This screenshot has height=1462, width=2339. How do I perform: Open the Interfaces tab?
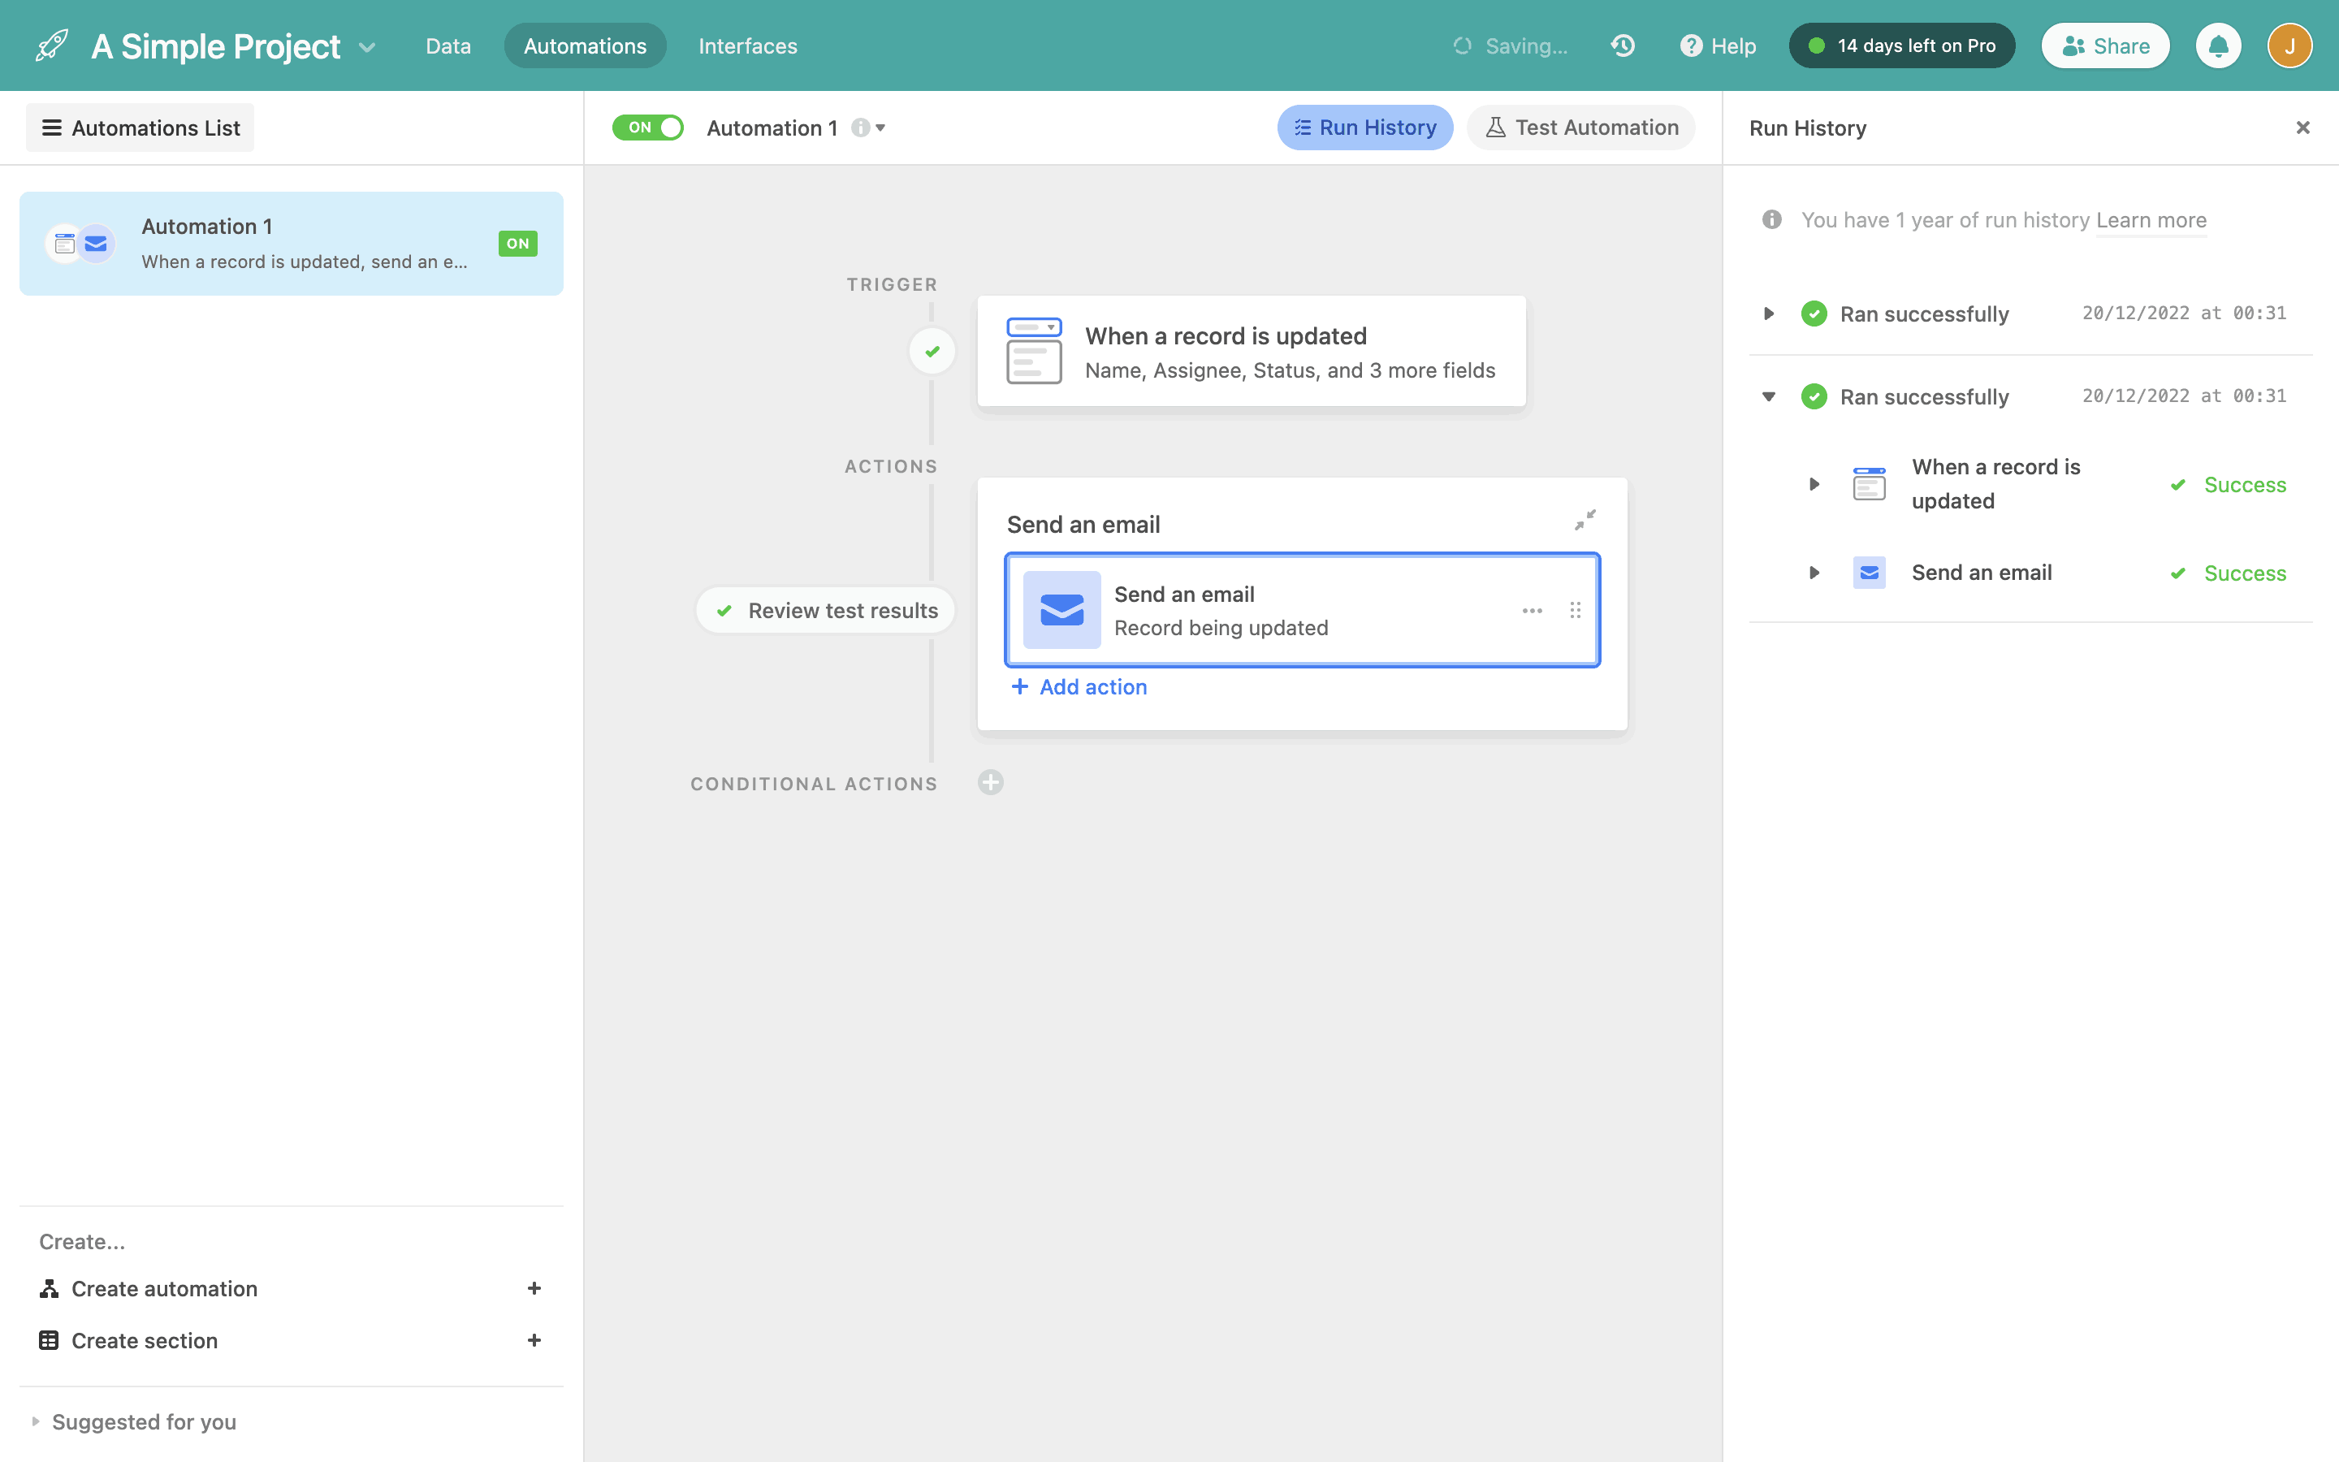(747, 45)
